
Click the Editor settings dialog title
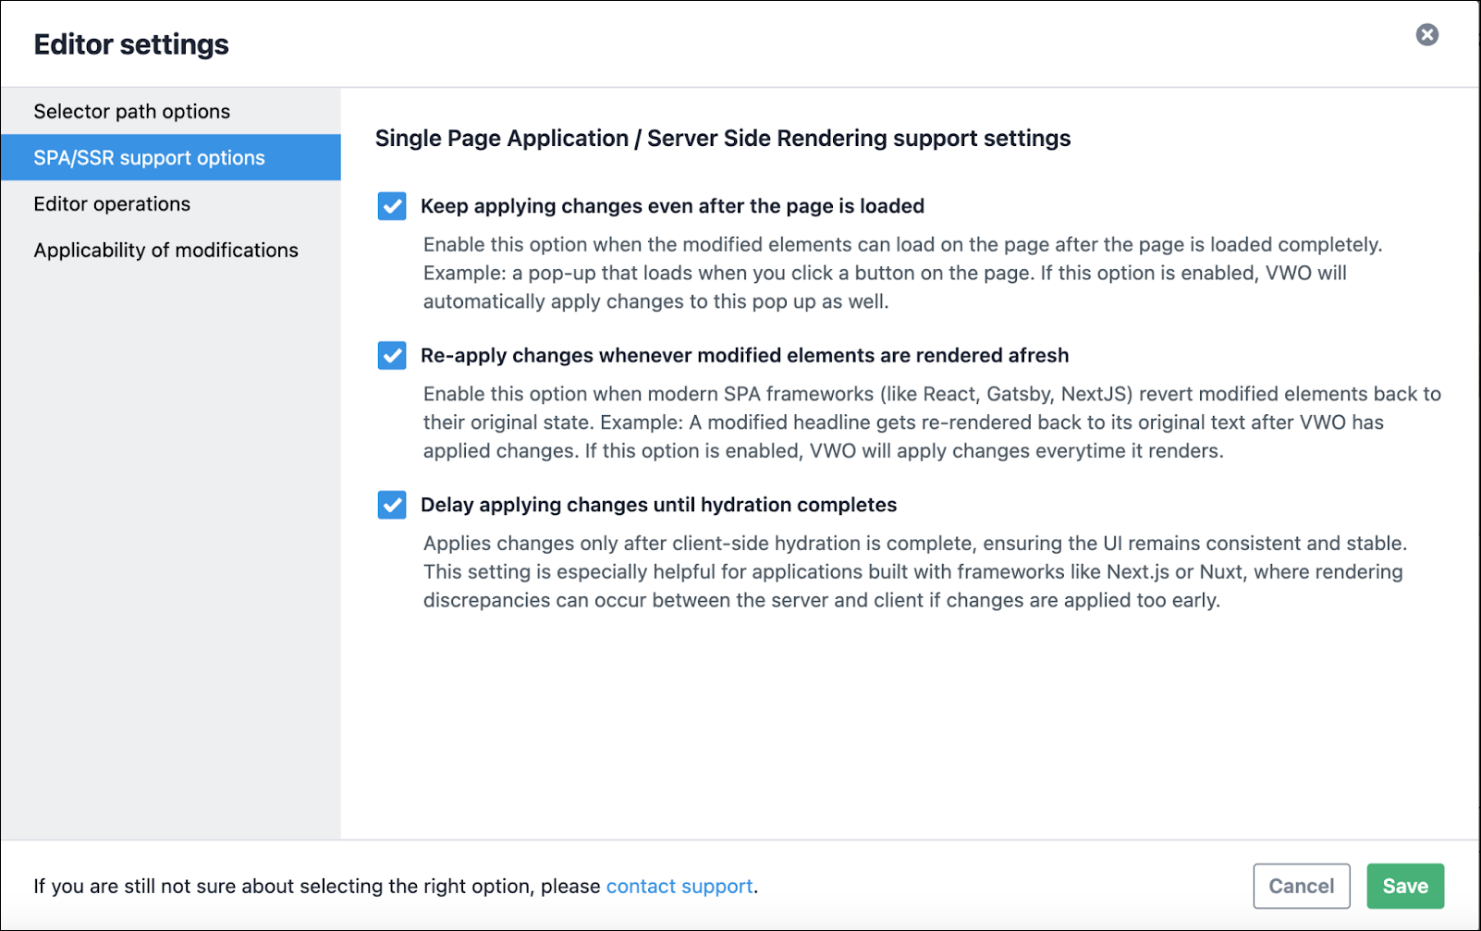coord(131,44)
